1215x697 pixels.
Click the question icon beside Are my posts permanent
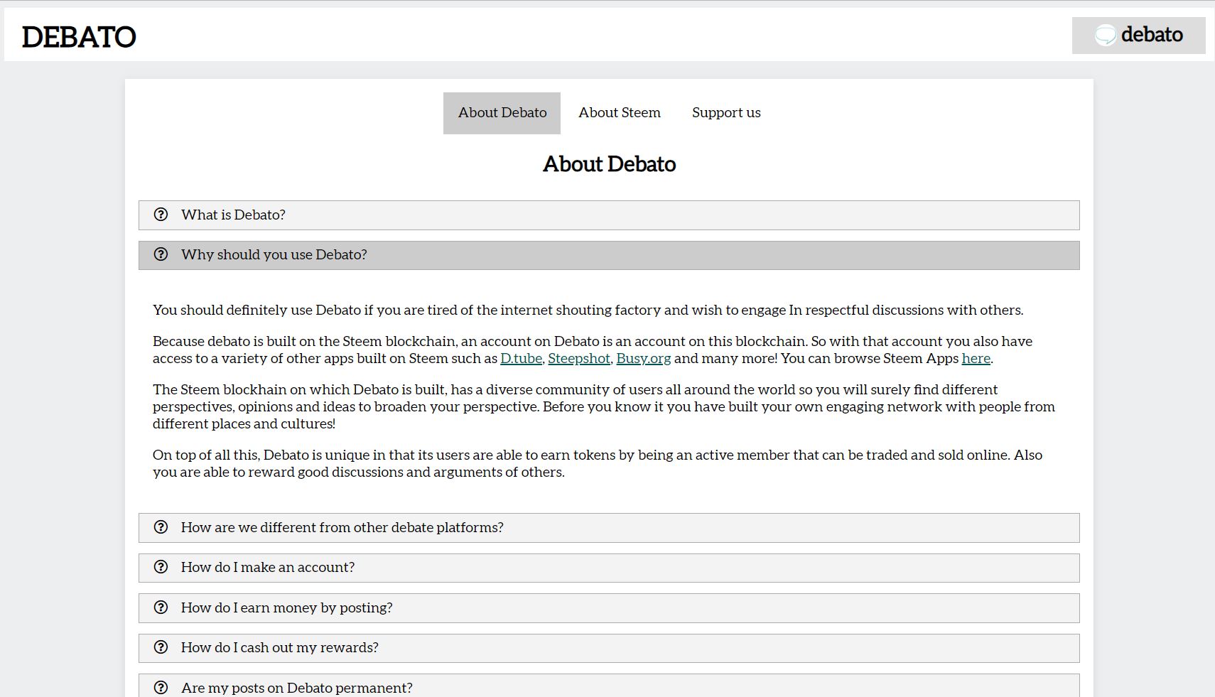pos(161,688)
